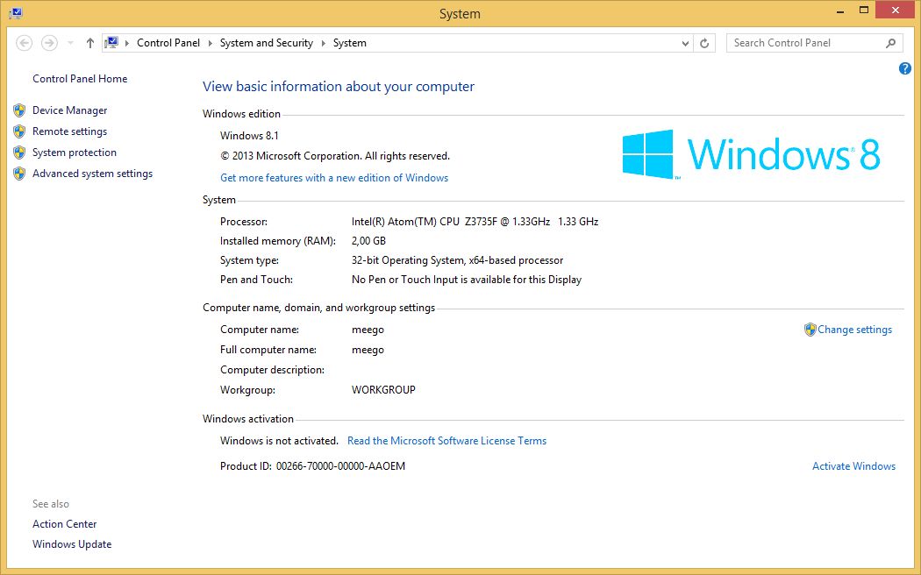Open Windows Update under See also
Screen dimensions: 921x575
click(72, 544)
